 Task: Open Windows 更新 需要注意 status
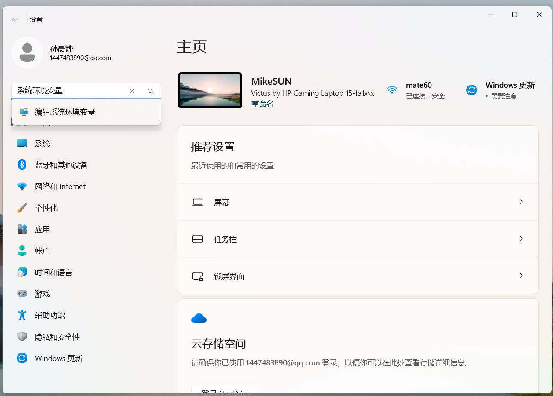(x=501, y=90)
